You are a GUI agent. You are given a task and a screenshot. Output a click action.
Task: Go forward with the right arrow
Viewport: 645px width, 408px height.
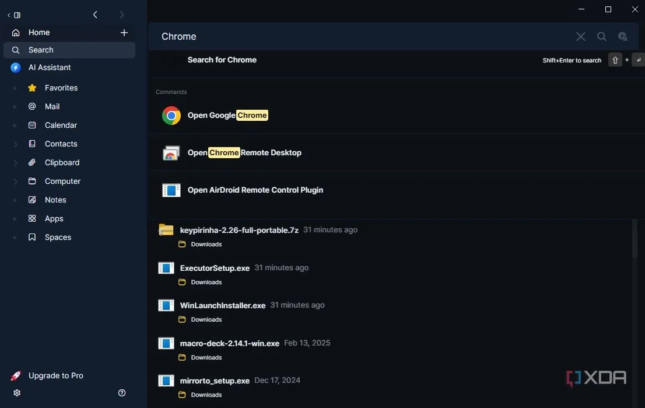point(121,15)
